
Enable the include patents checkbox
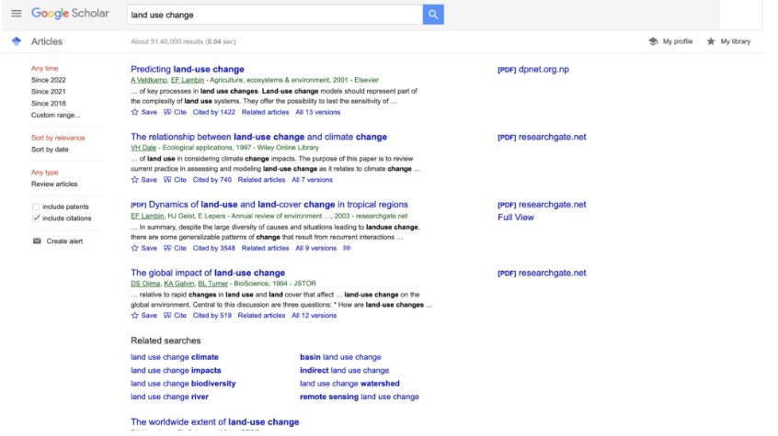coord(36,207)
